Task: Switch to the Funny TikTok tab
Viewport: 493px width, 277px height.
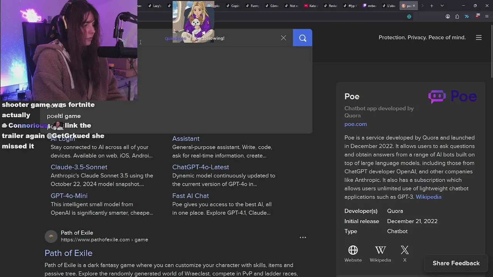Action: [252, 6]
